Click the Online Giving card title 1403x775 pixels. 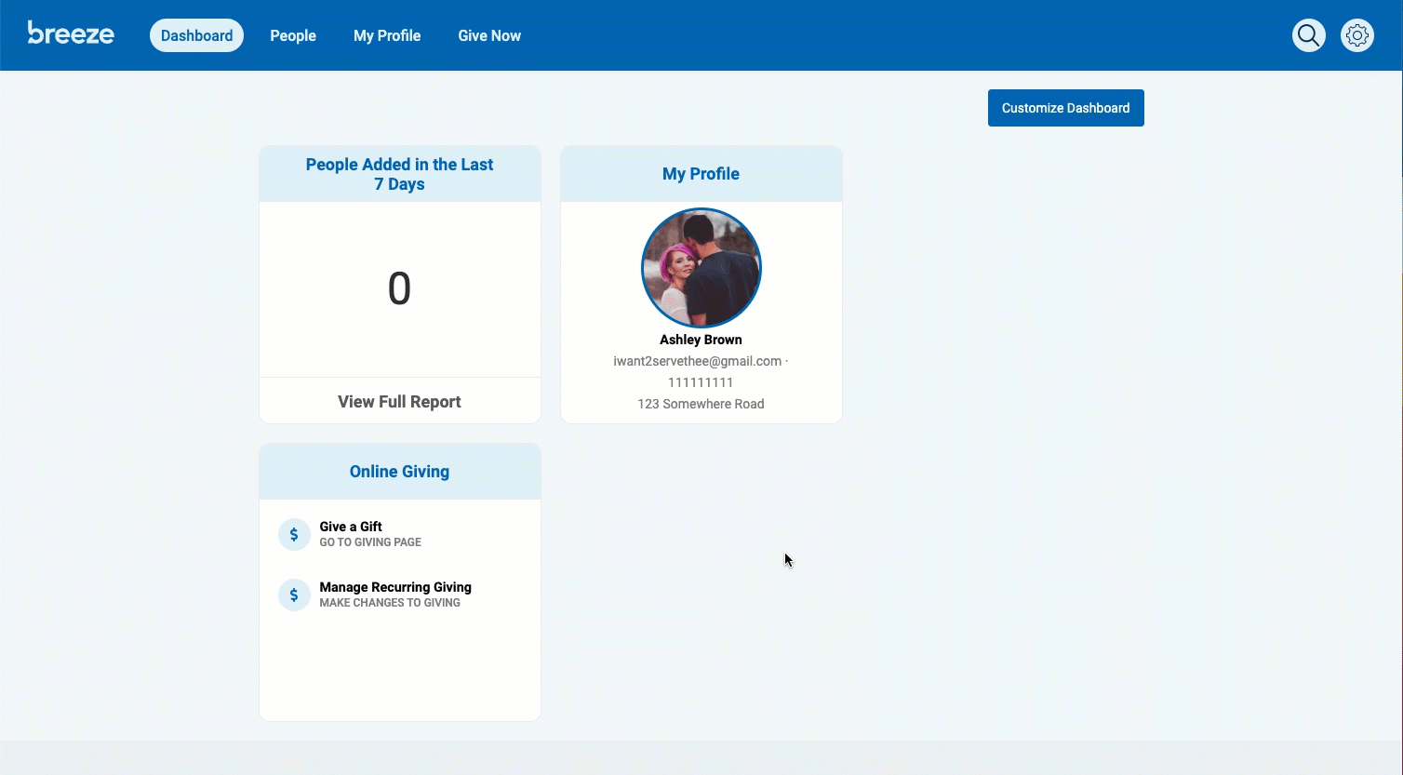(399, 472)
